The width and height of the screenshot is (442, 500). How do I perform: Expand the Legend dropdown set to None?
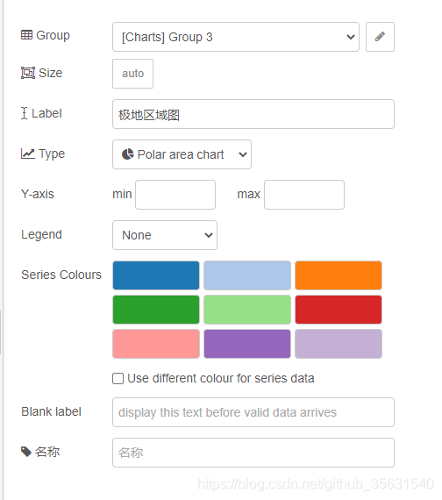click(165, 235)
